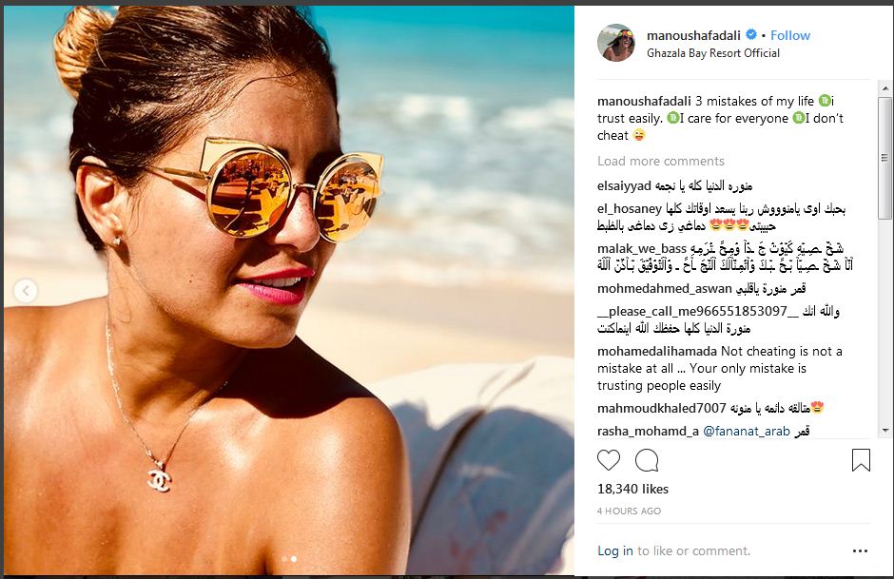Screen dimensions: 894x579
Task: Click manoushafadali's profile picture
Action: click(616, 43)
